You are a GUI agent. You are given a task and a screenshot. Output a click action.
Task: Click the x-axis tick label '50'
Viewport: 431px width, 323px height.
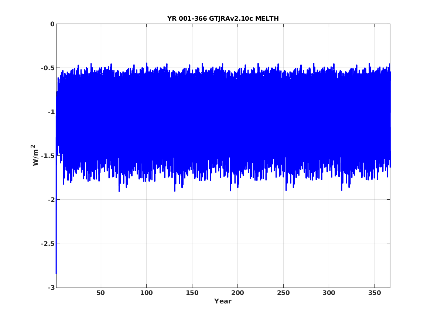click(100, 293)
